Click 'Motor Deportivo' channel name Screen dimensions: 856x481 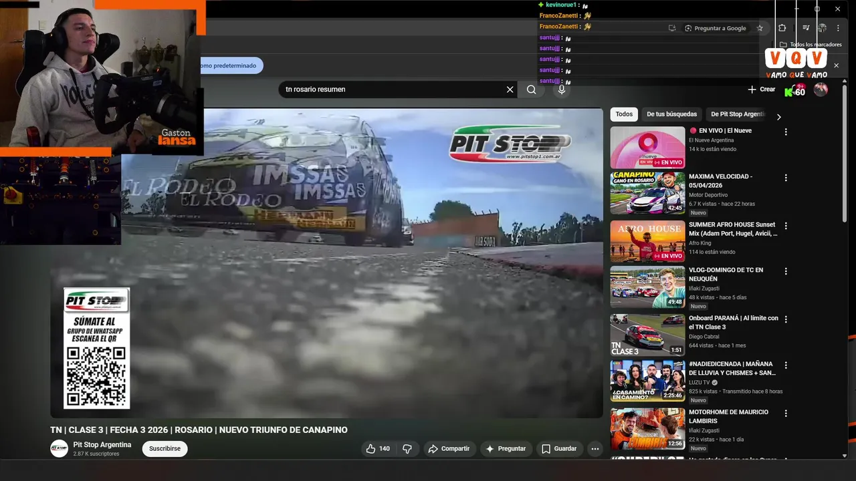(708, 195)
